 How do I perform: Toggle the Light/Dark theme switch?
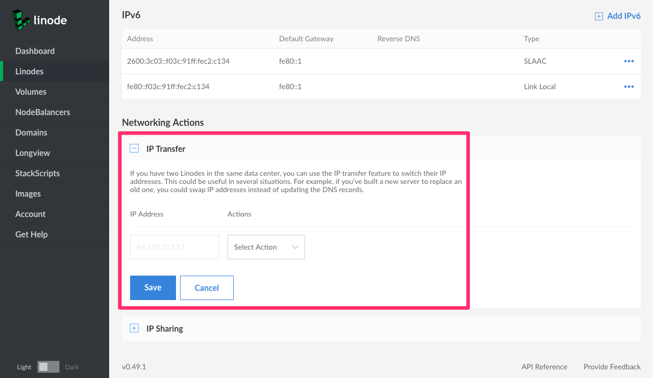click(x=48, y=367)
